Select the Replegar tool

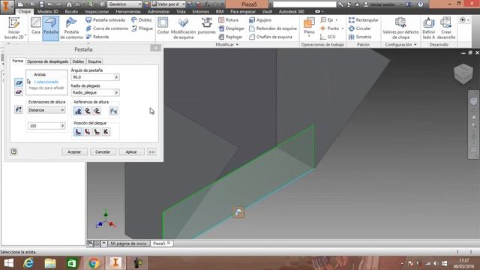click(x=230, y=37)
